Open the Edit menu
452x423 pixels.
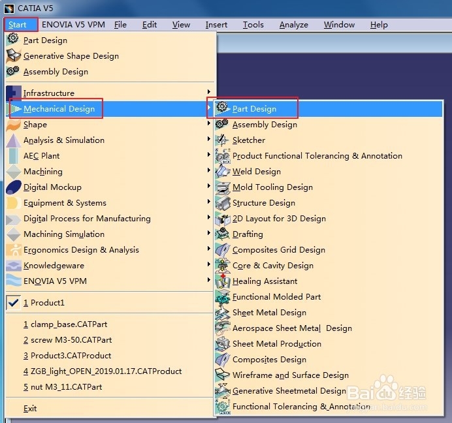[x=150, y=25]
